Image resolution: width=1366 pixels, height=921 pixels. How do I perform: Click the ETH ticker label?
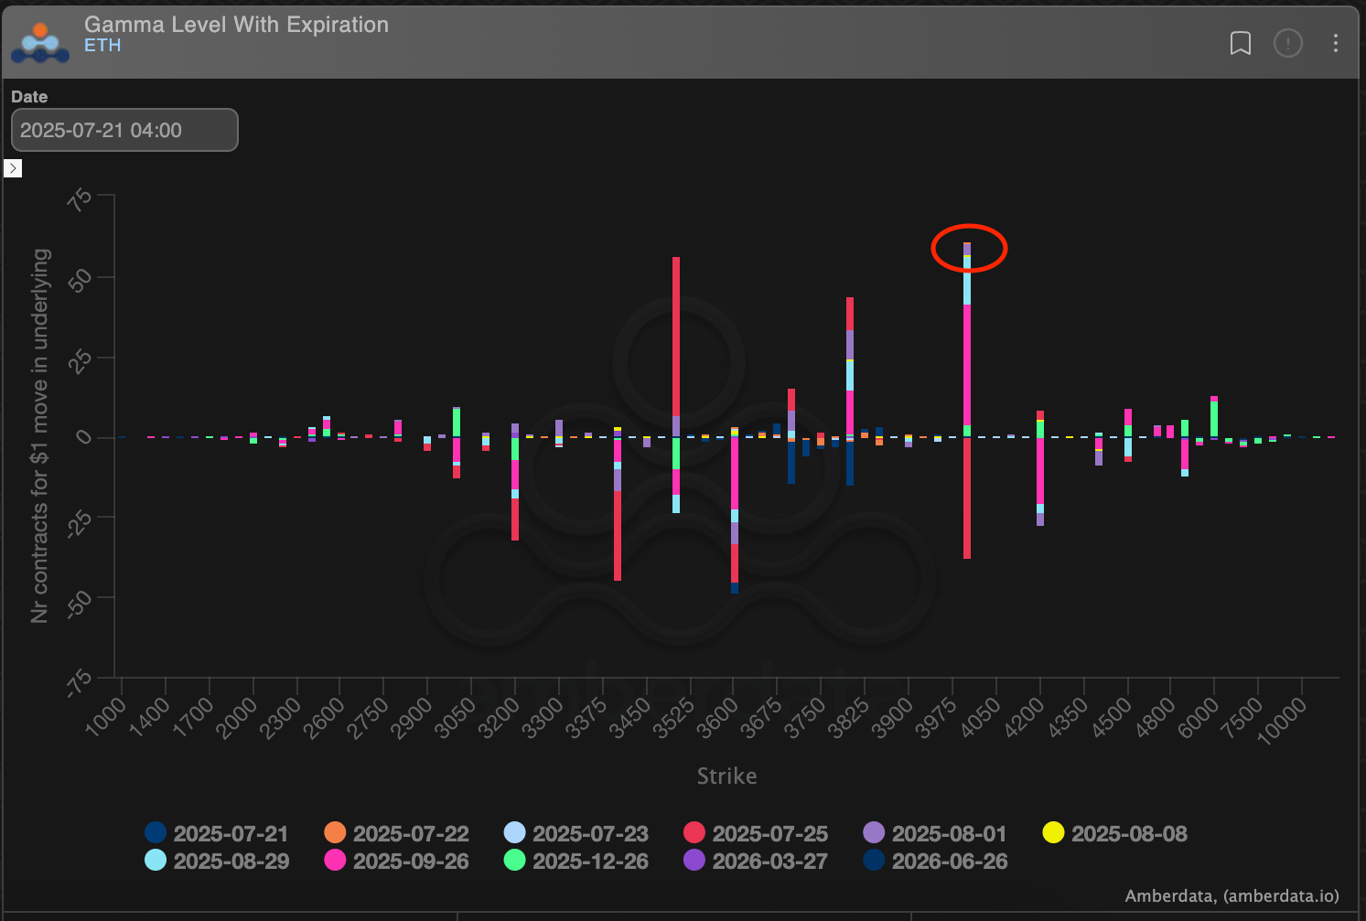[102, 45]
